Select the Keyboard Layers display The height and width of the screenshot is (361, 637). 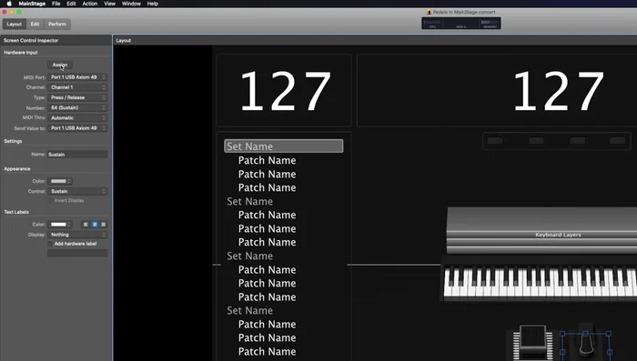pyautogui.click(x=542, y=231)
